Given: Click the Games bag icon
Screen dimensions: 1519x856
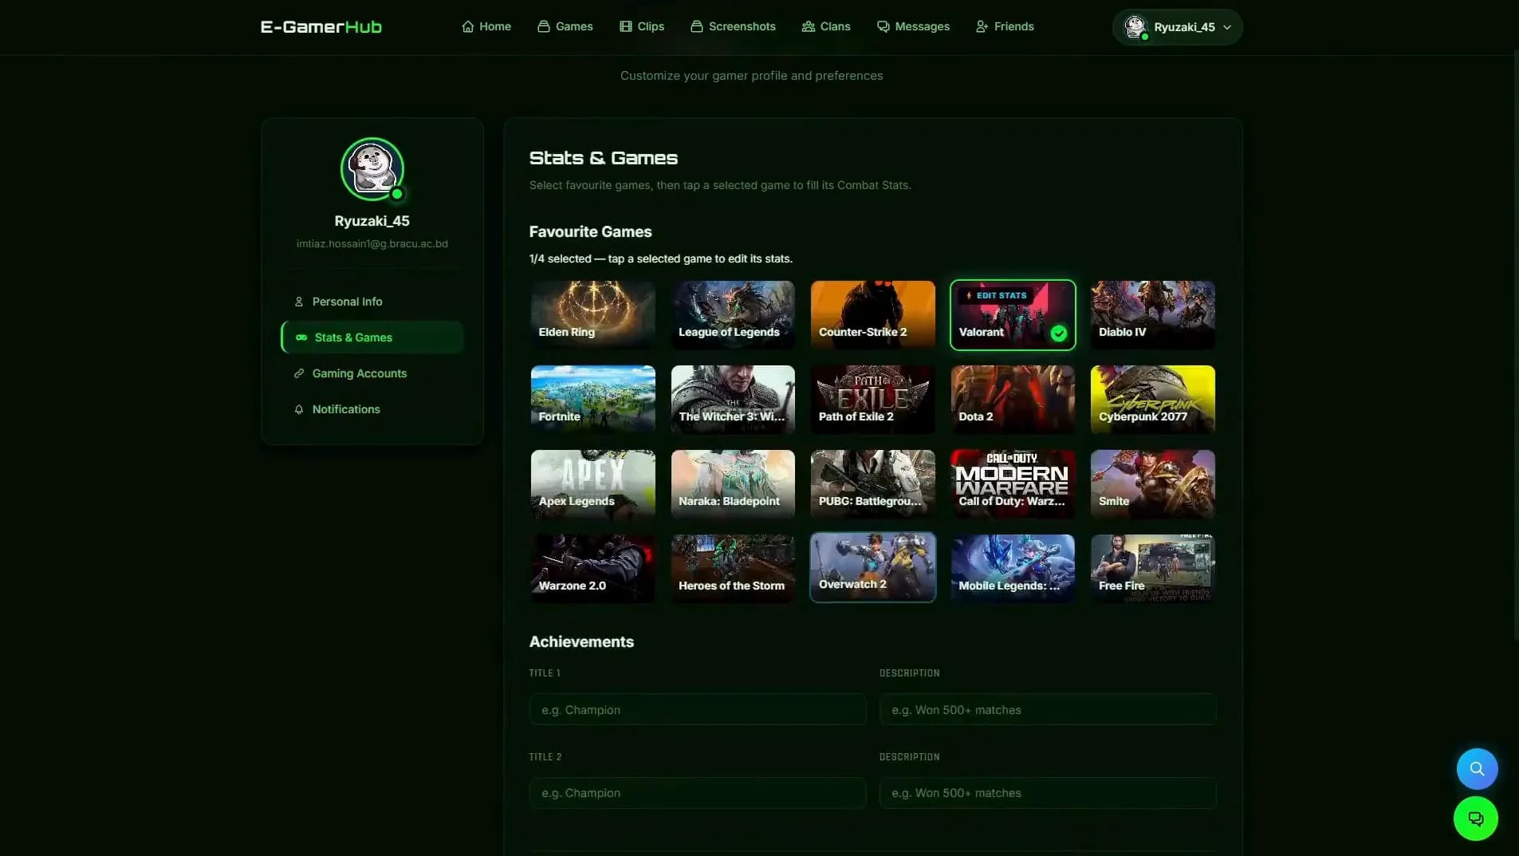Looking at the screenshot, I should 544,26.
